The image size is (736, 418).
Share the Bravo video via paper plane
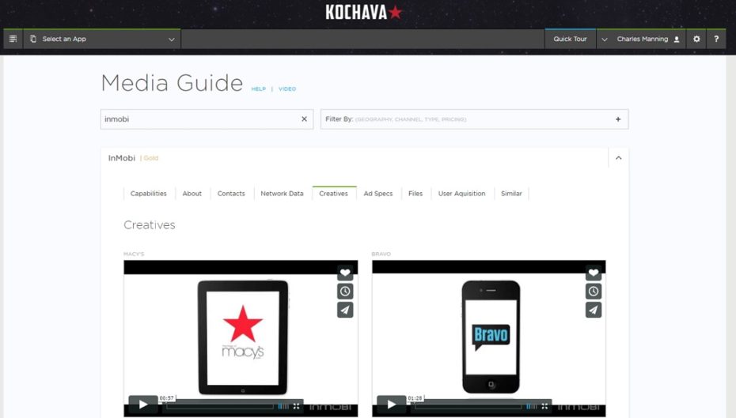pyautogui.click(x=594, y=310)
